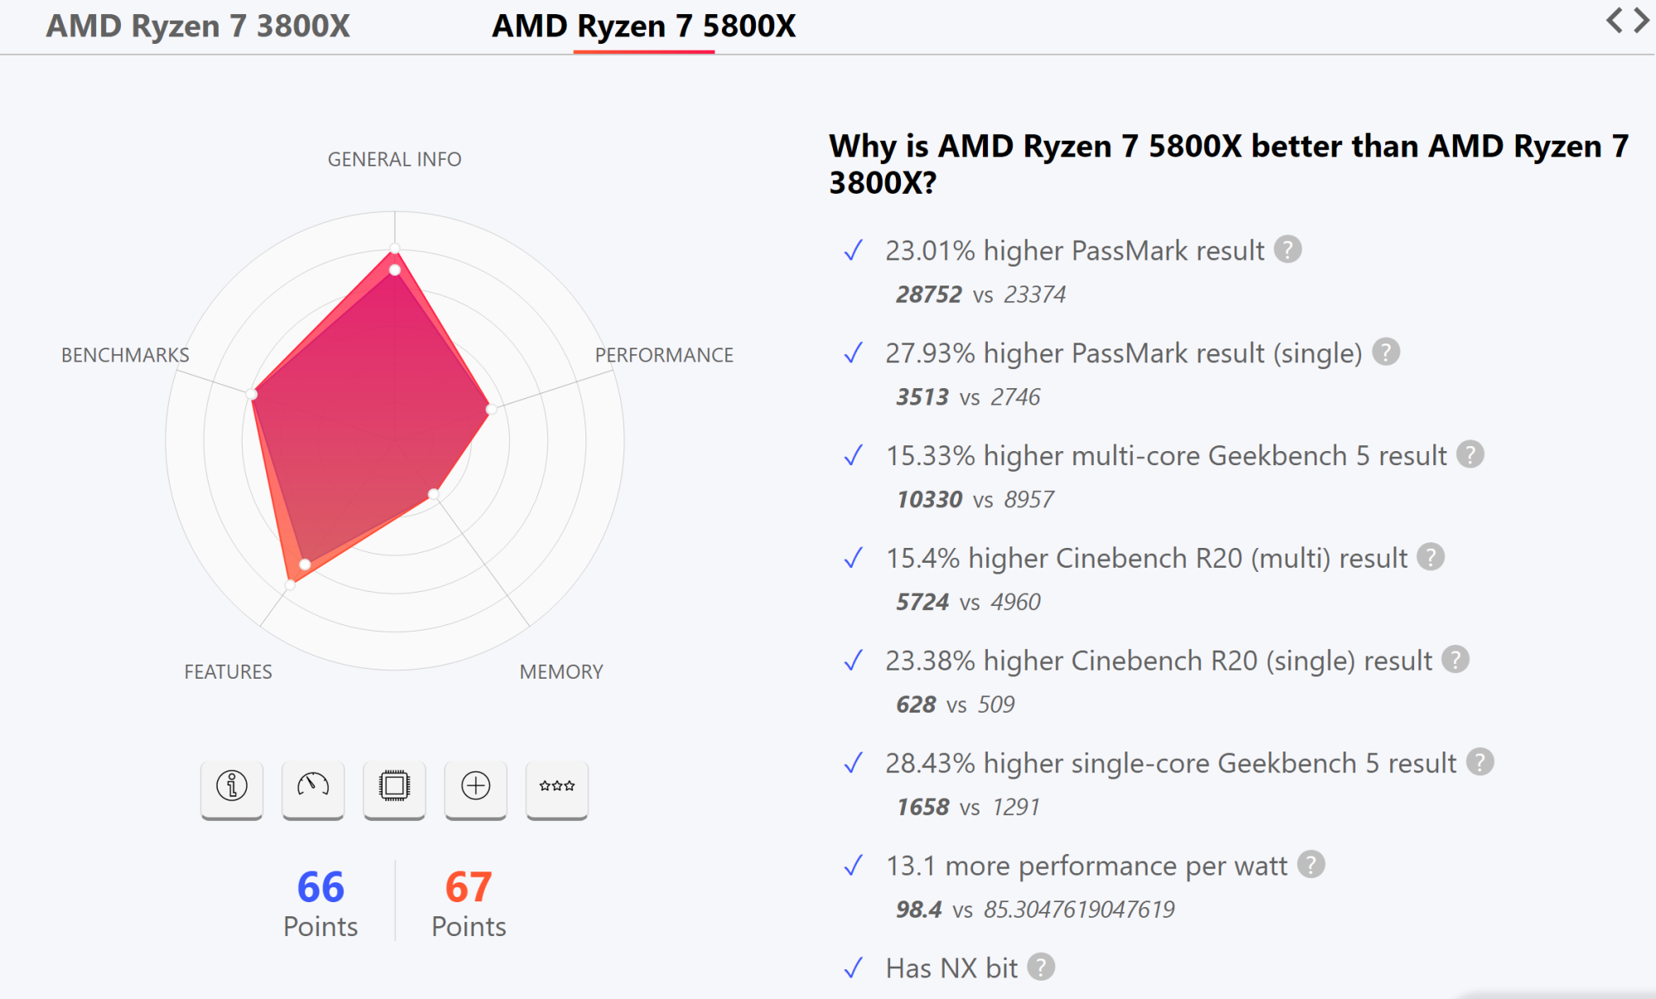Click help icon beside PassMark result (single)
1656x999 pixels.
pyautogui.click(x=1386, y=352)
